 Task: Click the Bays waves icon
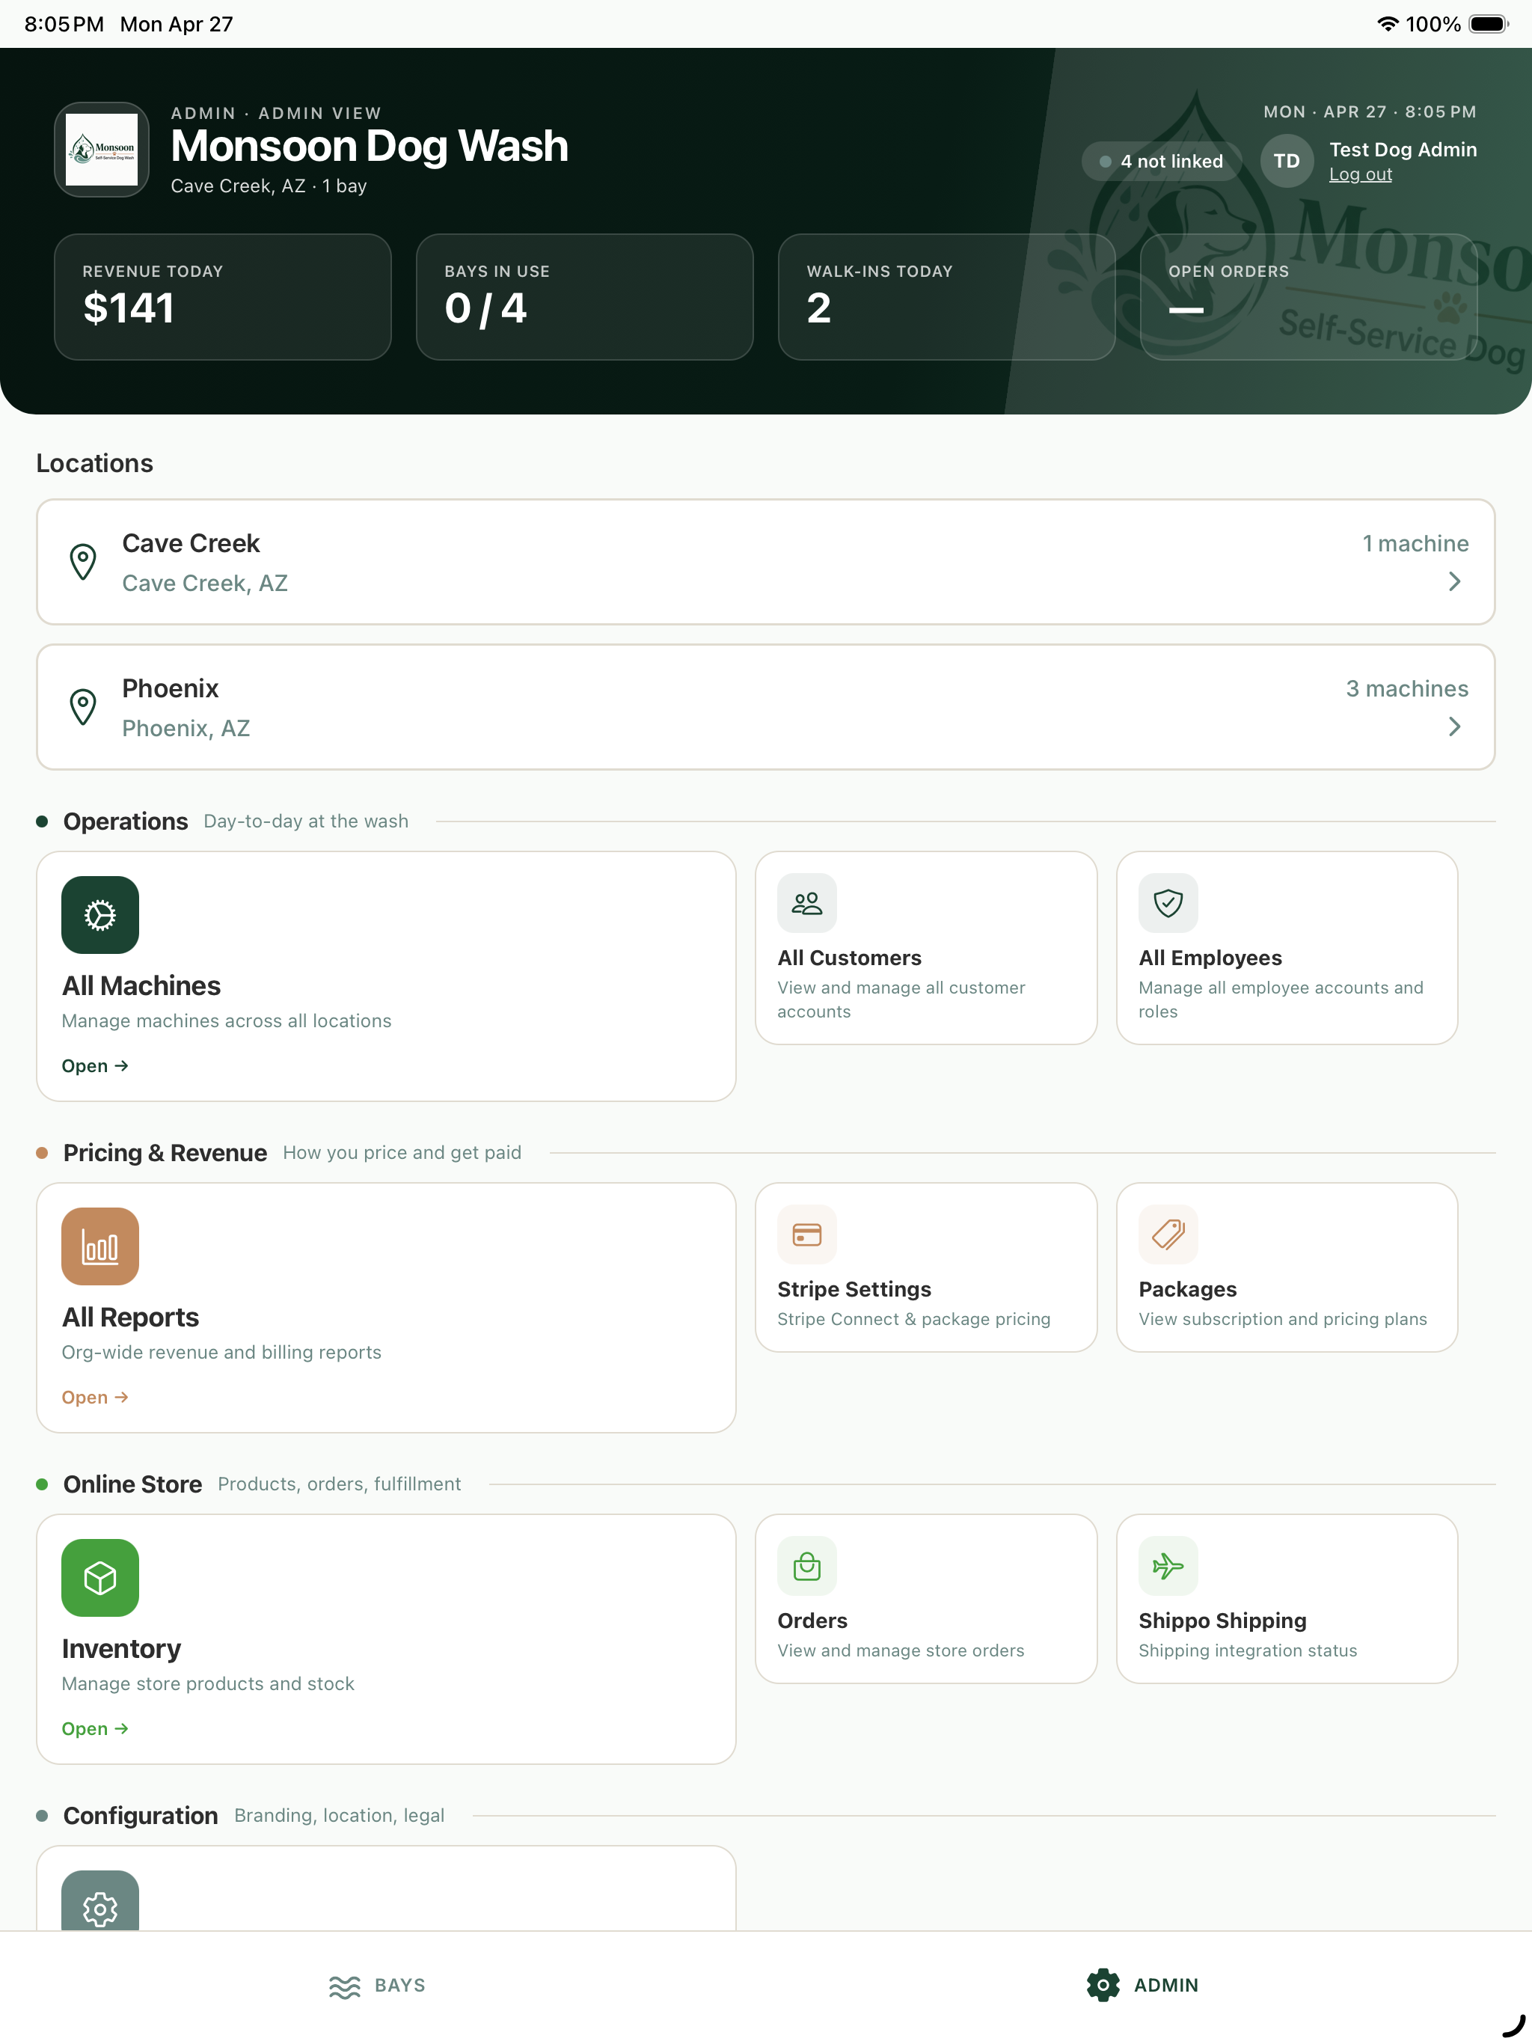(x=345, y=1986)
